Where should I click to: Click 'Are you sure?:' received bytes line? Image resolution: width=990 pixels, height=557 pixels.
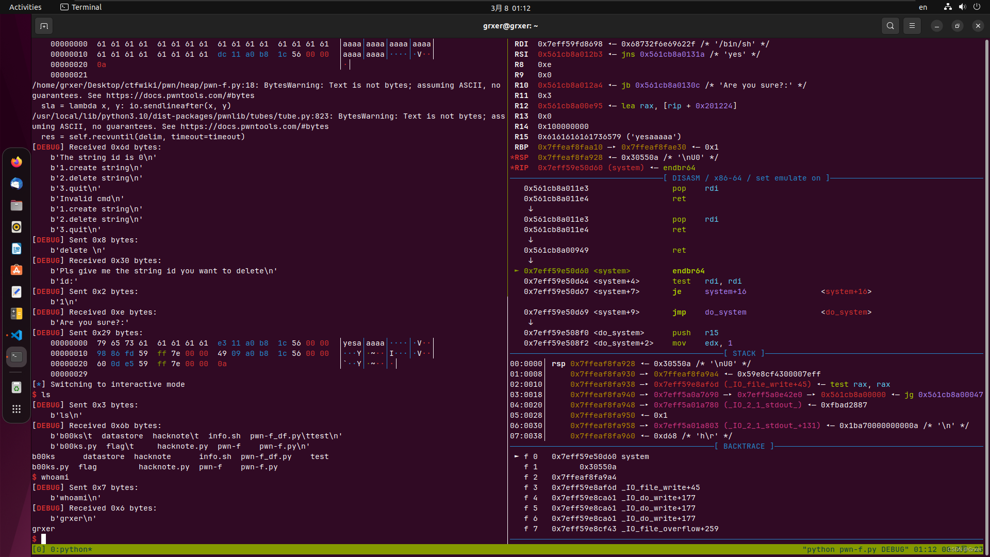click(90, 322)
